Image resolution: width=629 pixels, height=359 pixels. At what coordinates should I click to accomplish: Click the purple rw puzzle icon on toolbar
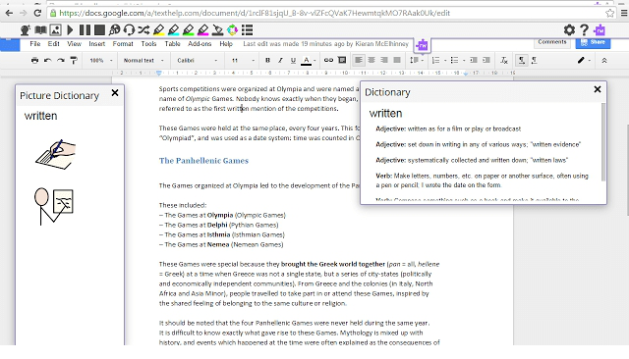pos(600,30)
